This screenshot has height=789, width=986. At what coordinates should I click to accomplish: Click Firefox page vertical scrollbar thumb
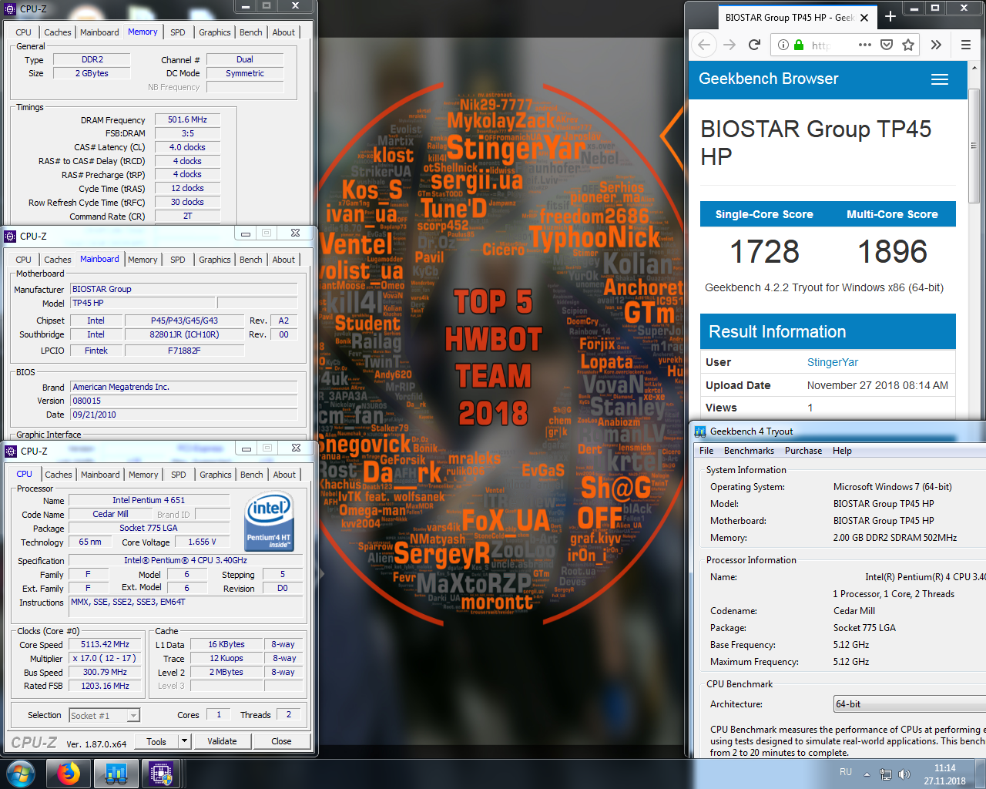click(974, 145)
